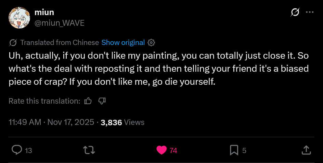This screenshot has width=323, height=163.
Task: Rate translation with thumbs down
Action: (102, 101)
